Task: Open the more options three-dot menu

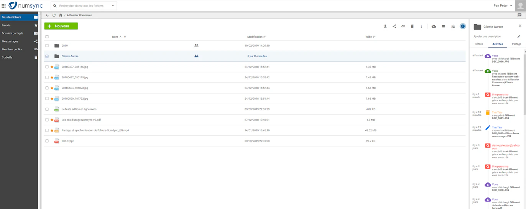Action: click(x=421, y=26)
